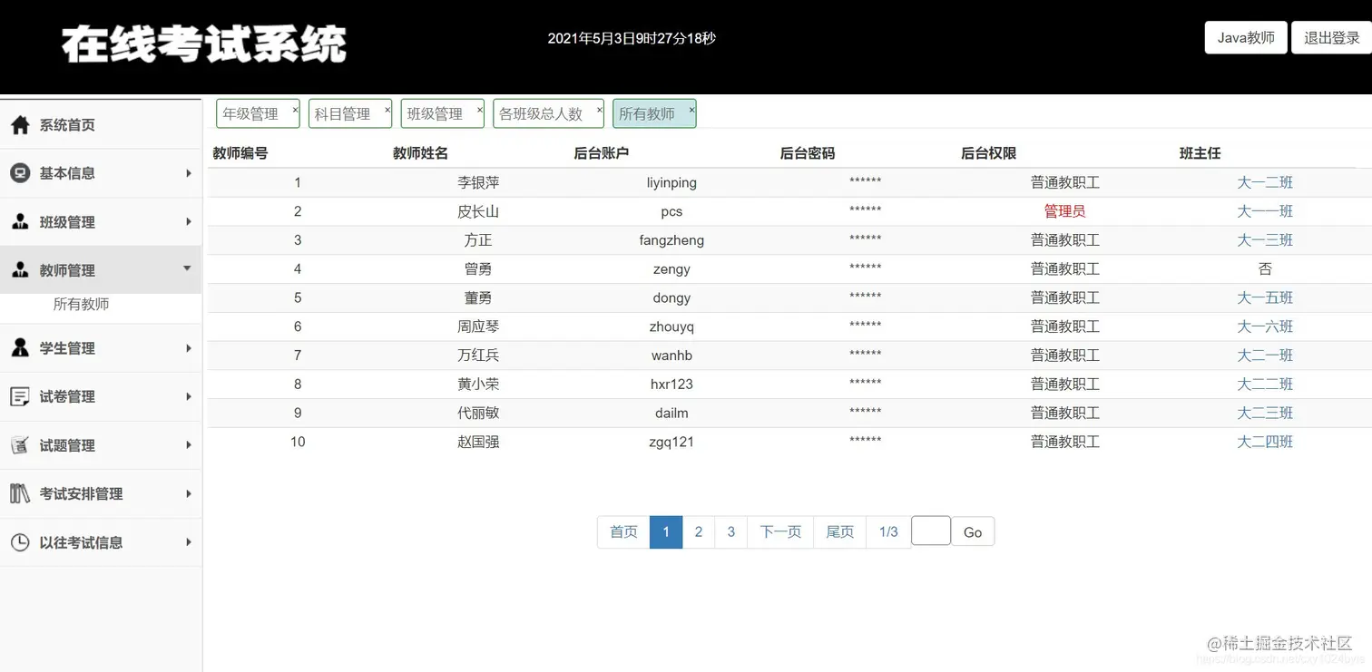Go to page 3
1372x672 pixels.
click(x=731, y=531)
